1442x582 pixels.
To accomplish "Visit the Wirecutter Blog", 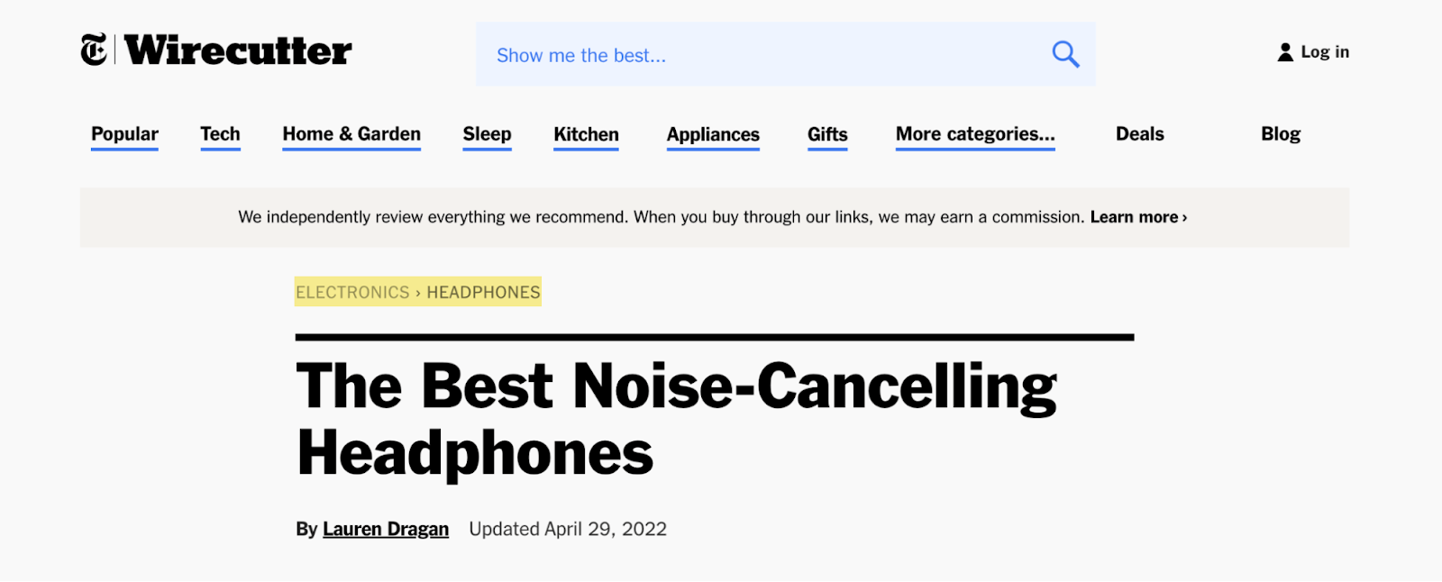I will (x=1279, y=133).
